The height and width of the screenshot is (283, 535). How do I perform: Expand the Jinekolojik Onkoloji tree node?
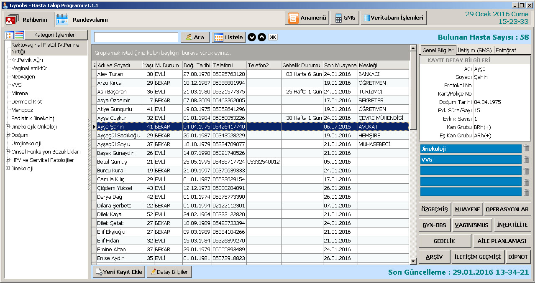(8, 127)
